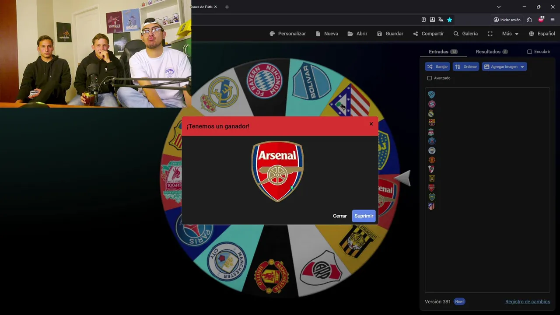The image size is (560, 315).
Task: Select the Boca Juniors crest in entries list
Action: (431, 197)
